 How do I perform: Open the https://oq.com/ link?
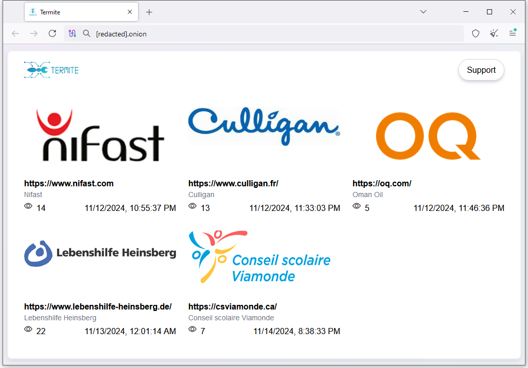pos(382,184)
